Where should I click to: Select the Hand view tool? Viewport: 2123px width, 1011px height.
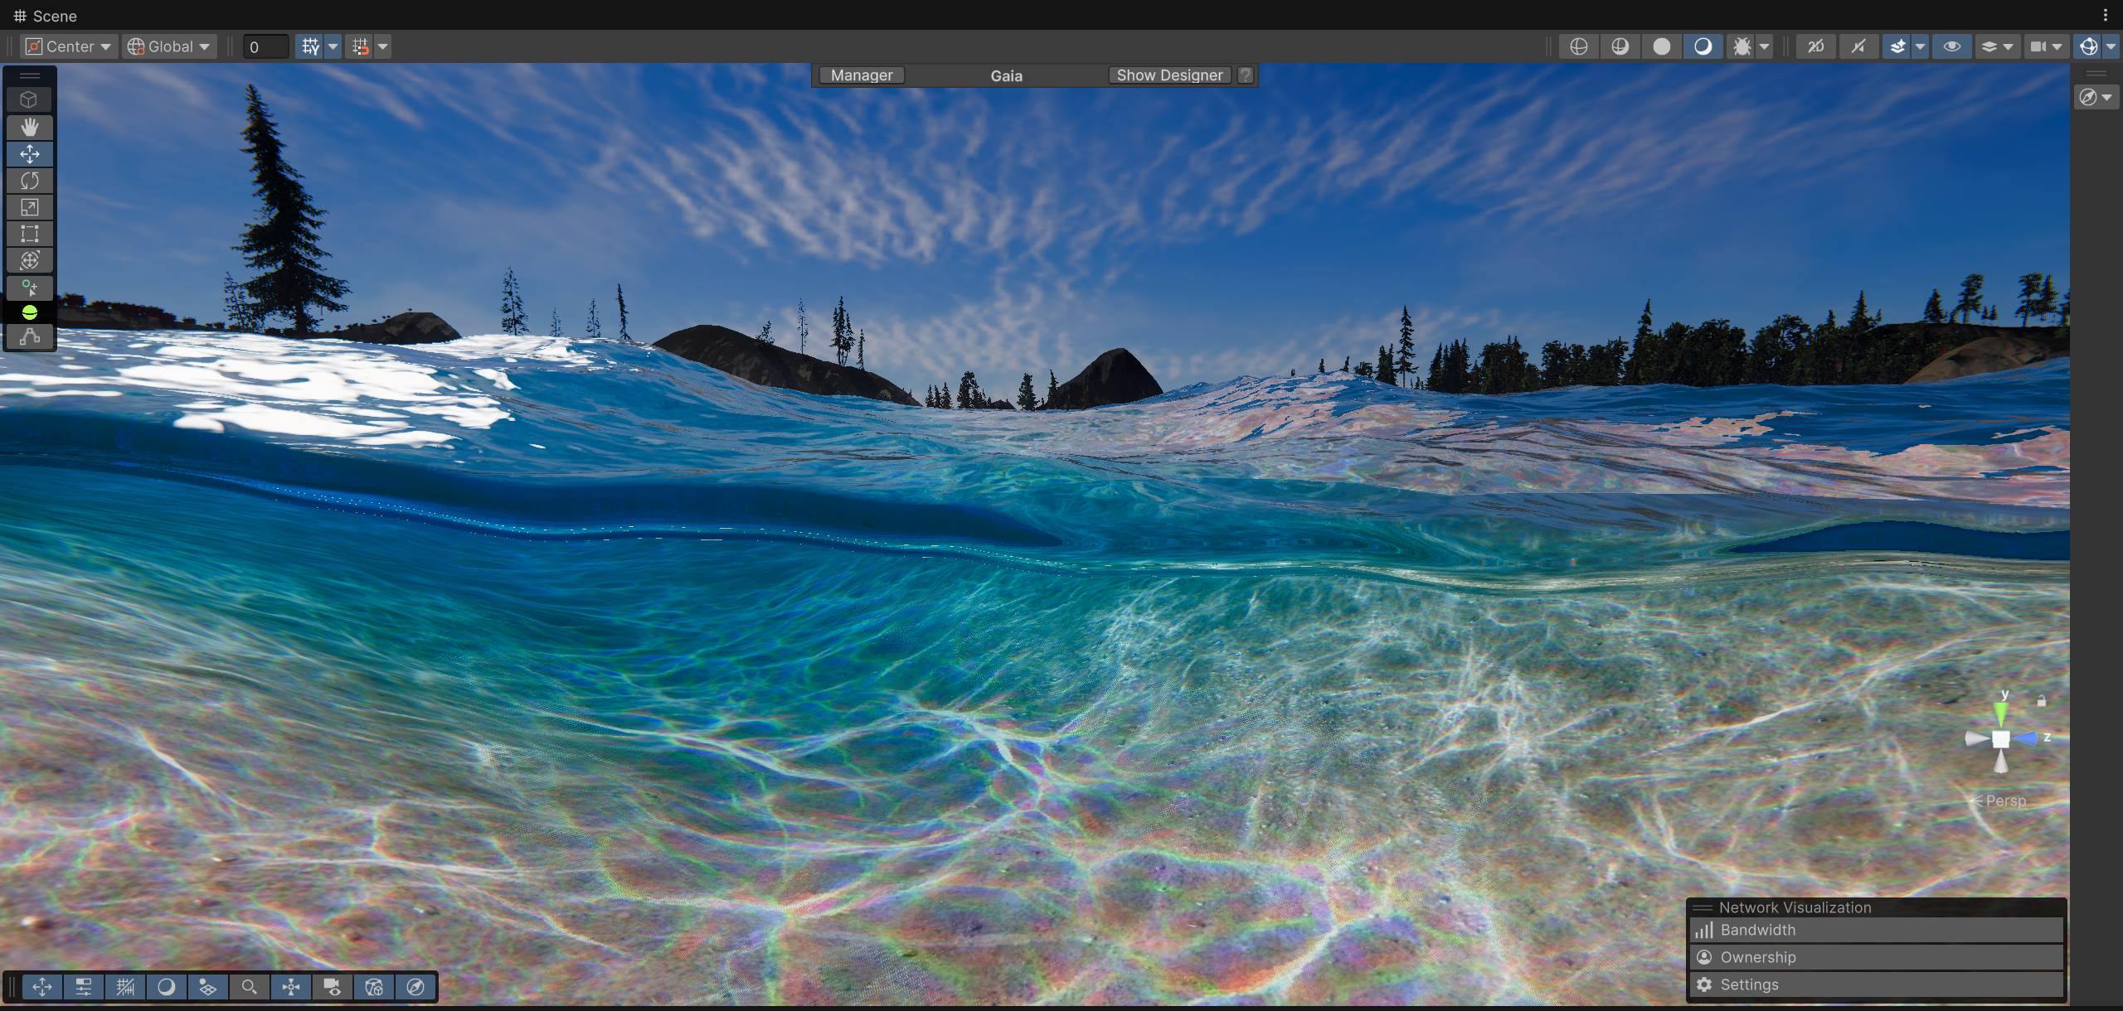[x=30, y=127]
